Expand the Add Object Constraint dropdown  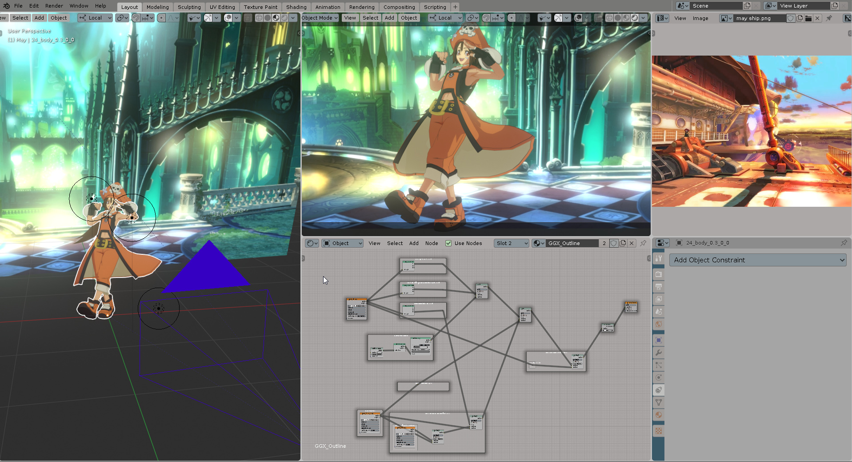757,260
